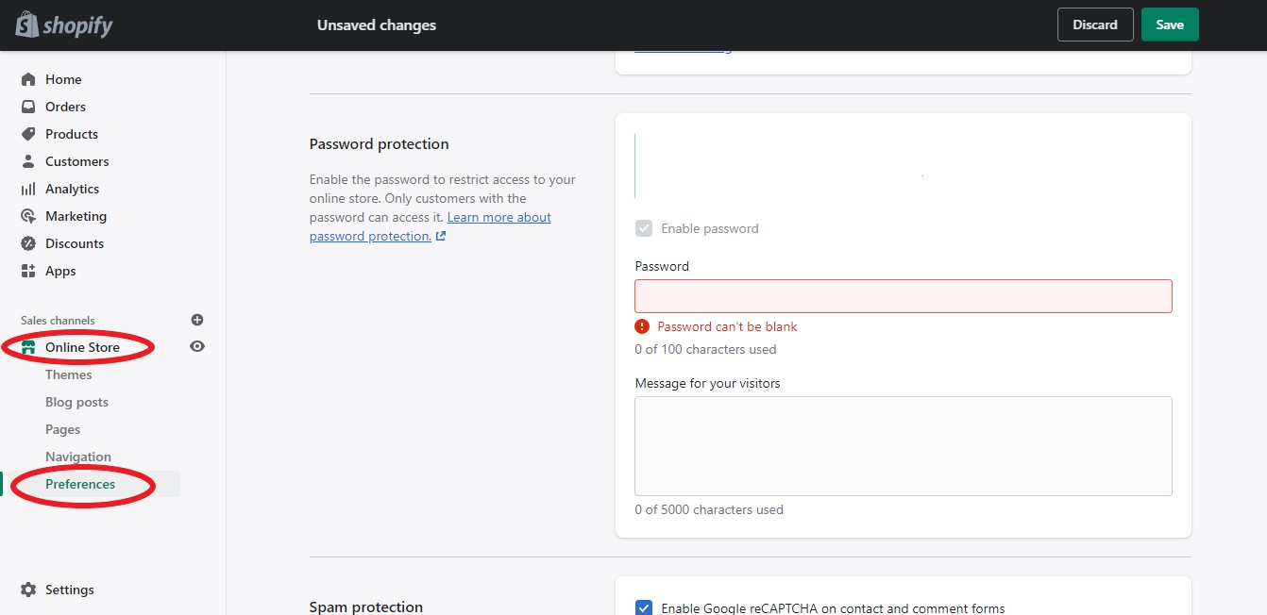The width and height of the screenshot is (1267, 615).
Task: Click the Apps grid icon
Action: [28, 271]
